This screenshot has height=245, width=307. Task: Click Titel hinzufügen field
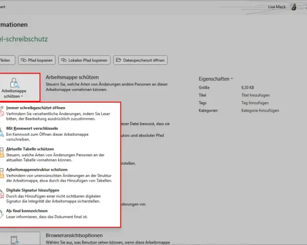pos(255,95)
